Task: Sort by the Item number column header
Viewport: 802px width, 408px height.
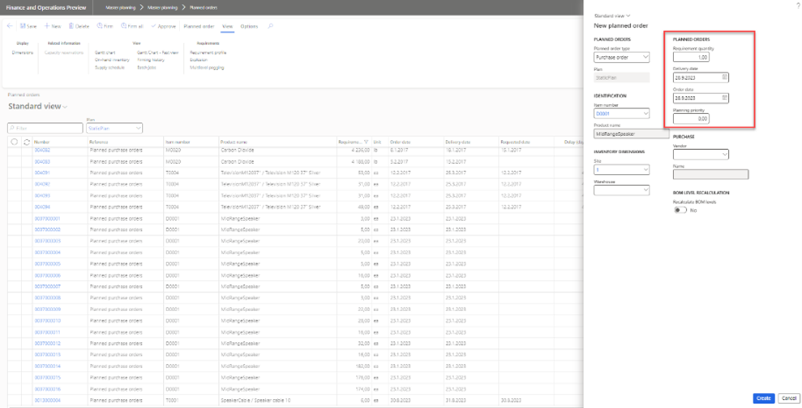Action: click(177, 142)
